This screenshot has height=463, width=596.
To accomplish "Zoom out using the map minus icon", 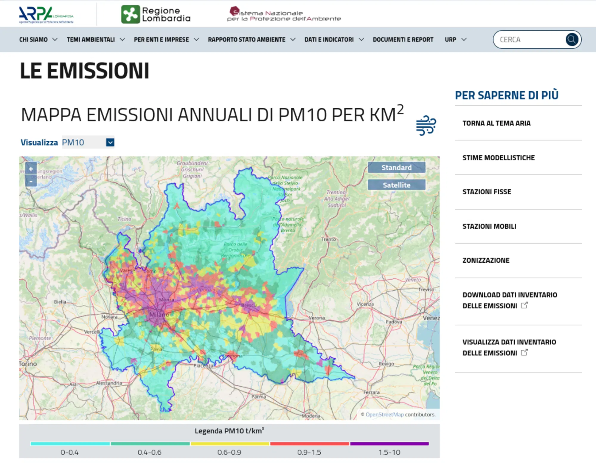I will [30, 181].
